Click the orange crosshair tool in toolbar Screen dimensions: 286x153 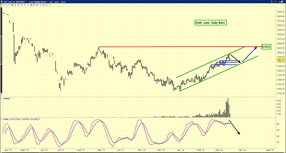(x=28, y=5)
